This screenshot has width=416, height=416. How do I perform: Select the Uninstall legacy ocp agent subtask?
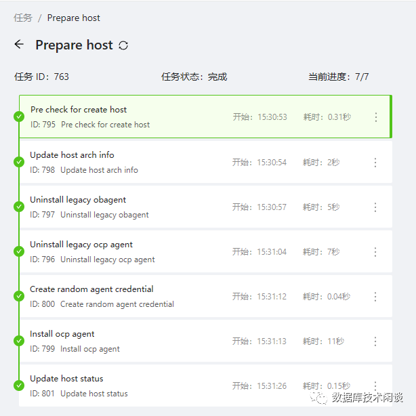click(x=81, y=245)
